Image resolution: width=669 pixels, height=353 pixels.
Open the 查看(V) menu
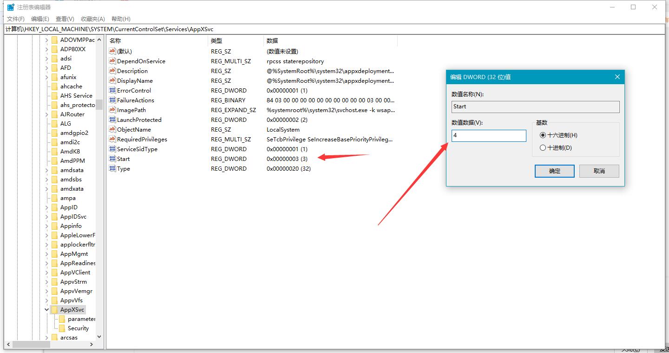tap(65, 19)
